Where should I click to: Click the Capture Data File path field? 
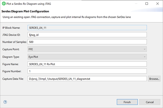tap(87, 79)
